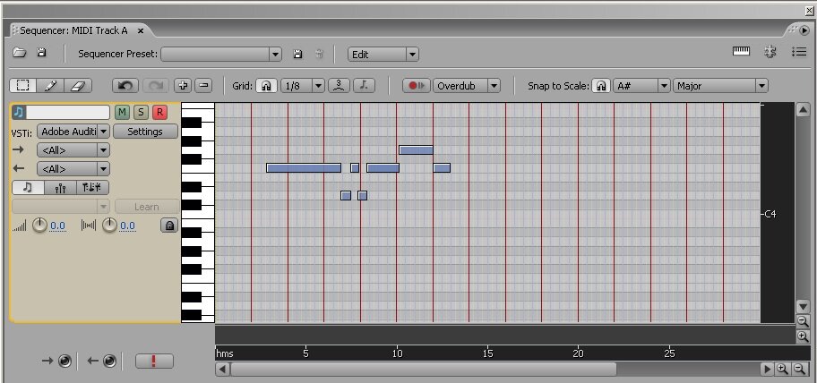Click the C4 pitch label

coord(770,214)
